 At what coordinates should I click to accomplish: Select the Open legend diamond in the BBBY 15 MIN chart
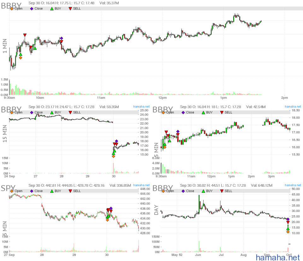point(12,112)
